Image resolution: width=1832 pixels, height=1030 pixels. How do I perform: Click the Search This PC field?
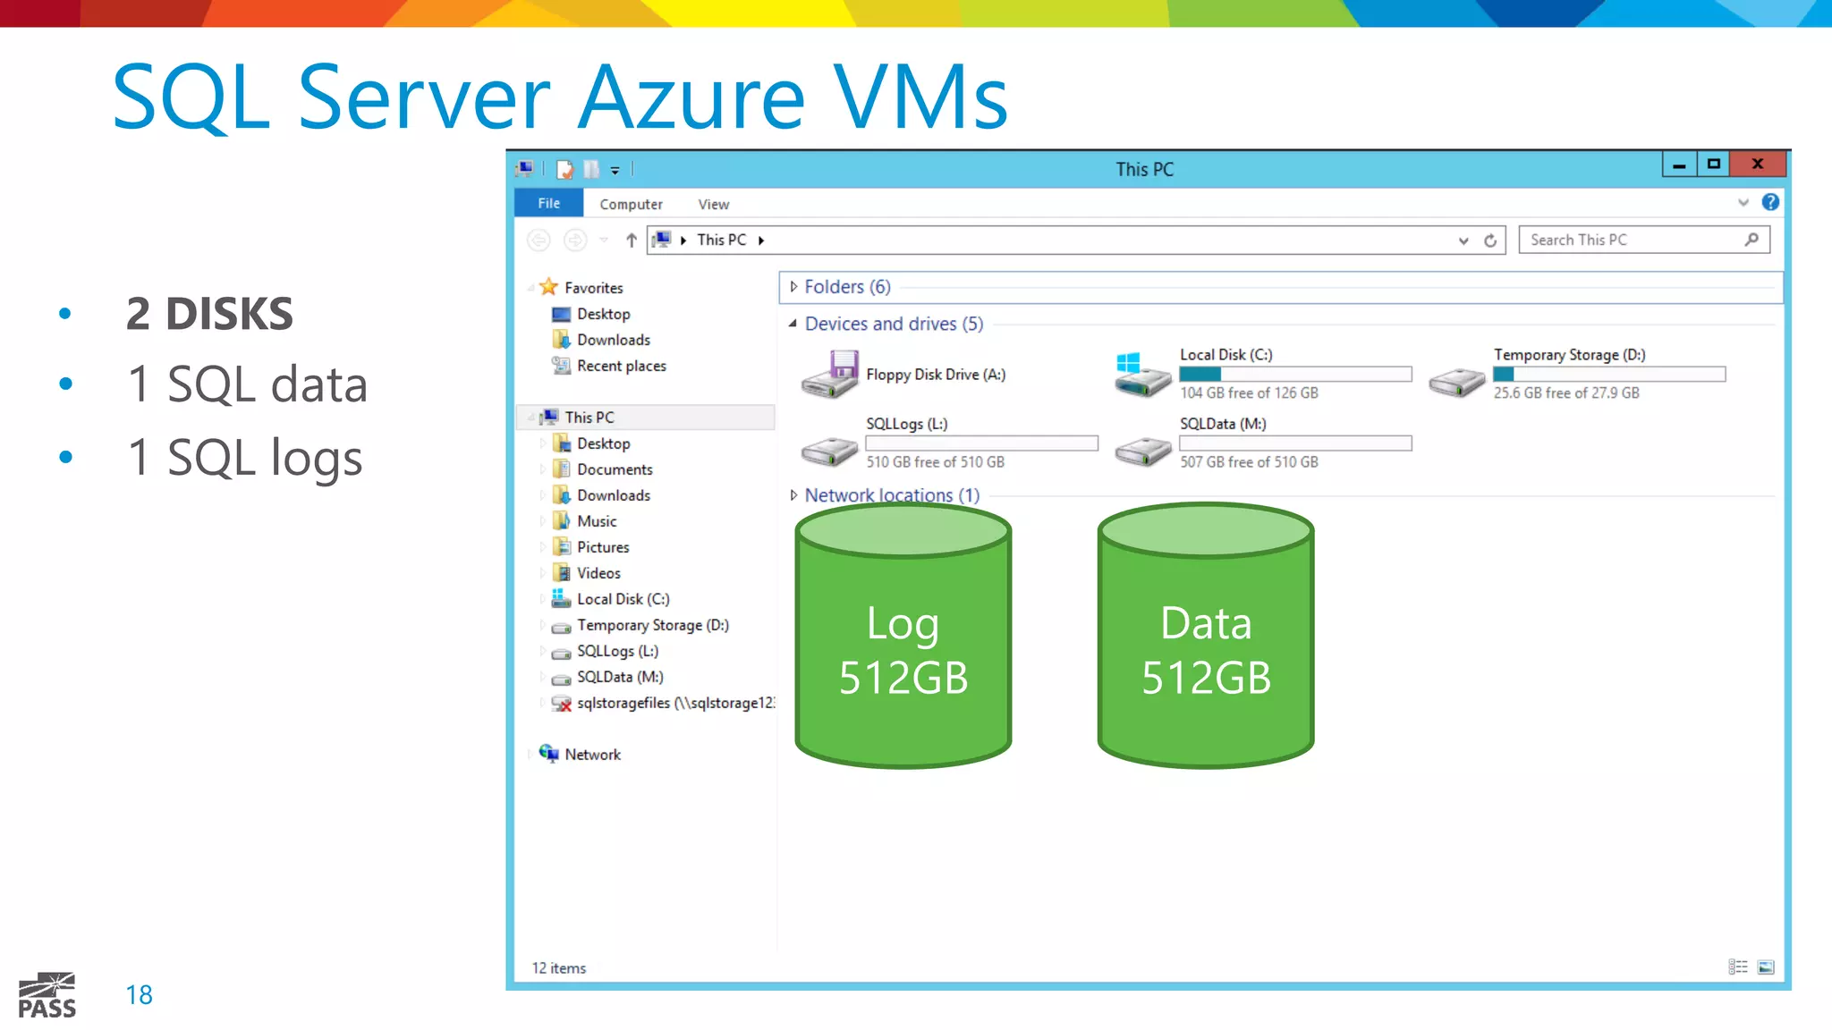tap(1644, 240)
